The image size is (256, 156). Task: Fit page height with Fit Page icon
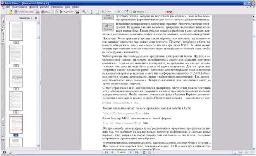[x=91, y=12]
